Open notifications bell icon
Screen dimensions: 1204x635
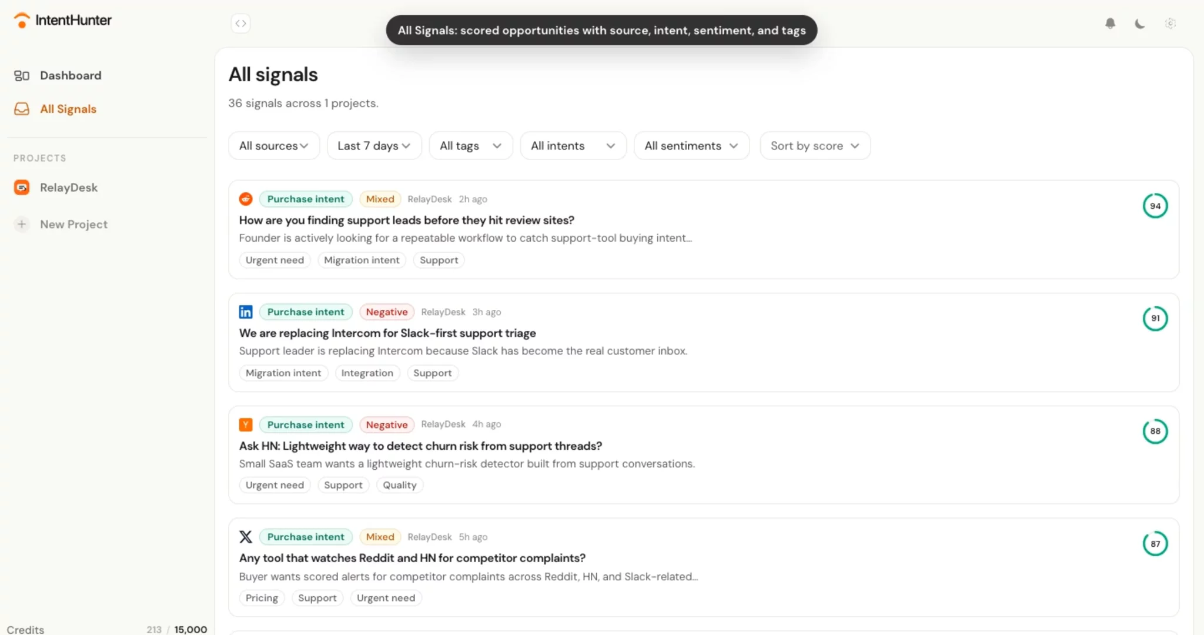tap(1110, 24)
